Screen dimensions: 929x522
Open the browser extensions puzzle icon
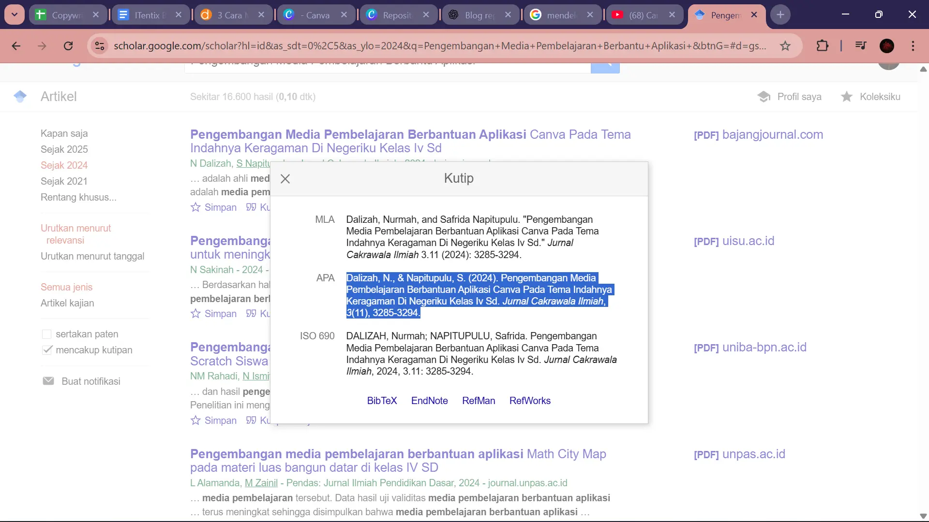(822, 46)
